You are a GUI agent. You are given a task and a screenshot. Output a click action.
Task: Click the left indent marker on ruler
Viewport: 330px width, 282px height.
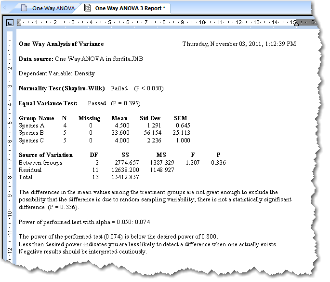pos(19,22)
